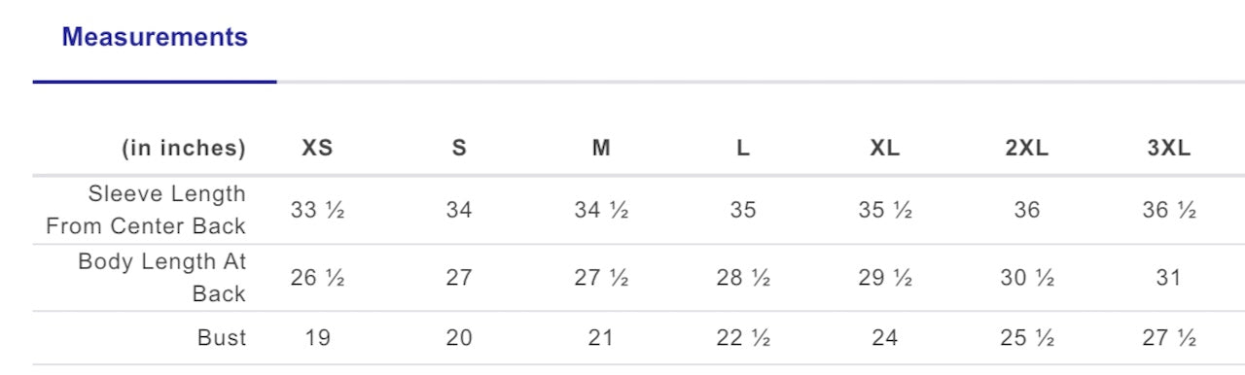Click the XS sleeve length value 33 ½

pos(317,210)
